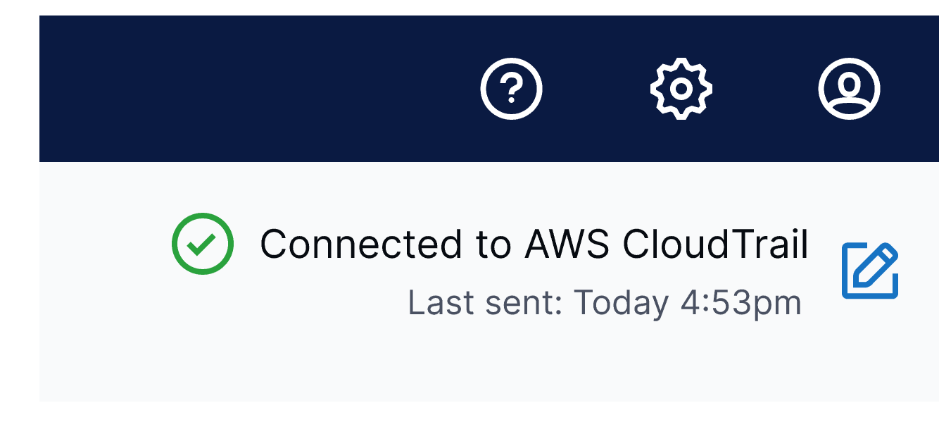Modify the connection using the pencil-square icon

pos(871,271)
